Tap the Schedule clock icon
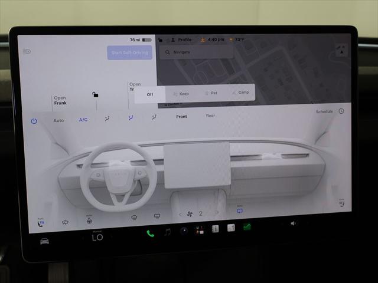Image resolution: width=378 pixels, height=283 pixels. pos(341,111)
